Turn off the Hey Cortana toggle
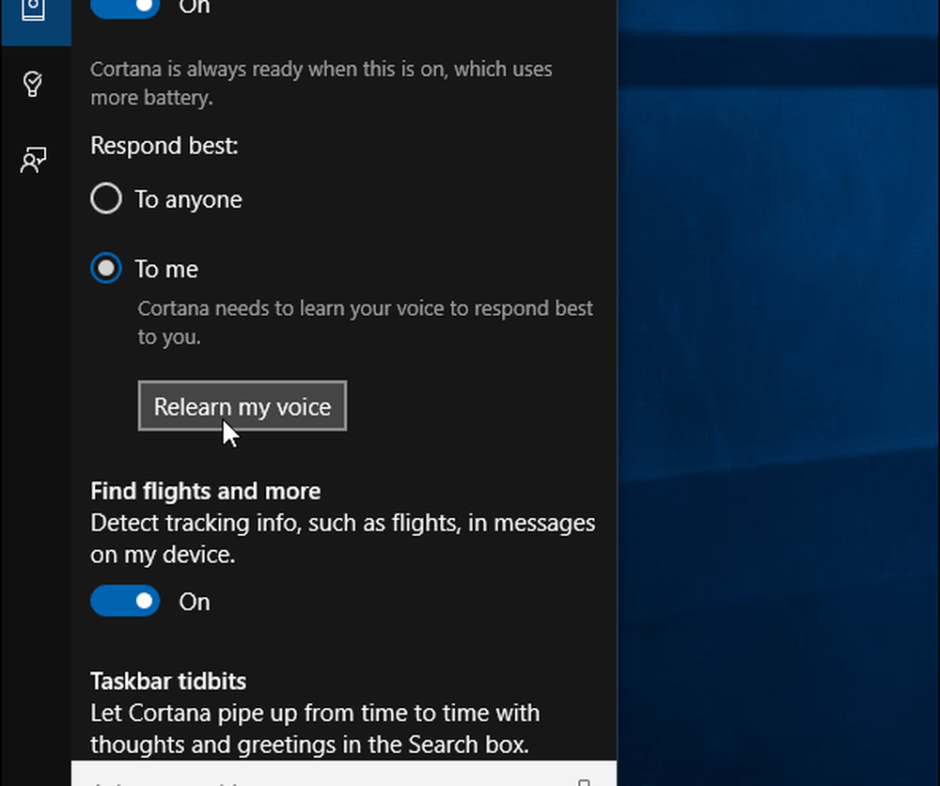 click(x=125, y=8)
